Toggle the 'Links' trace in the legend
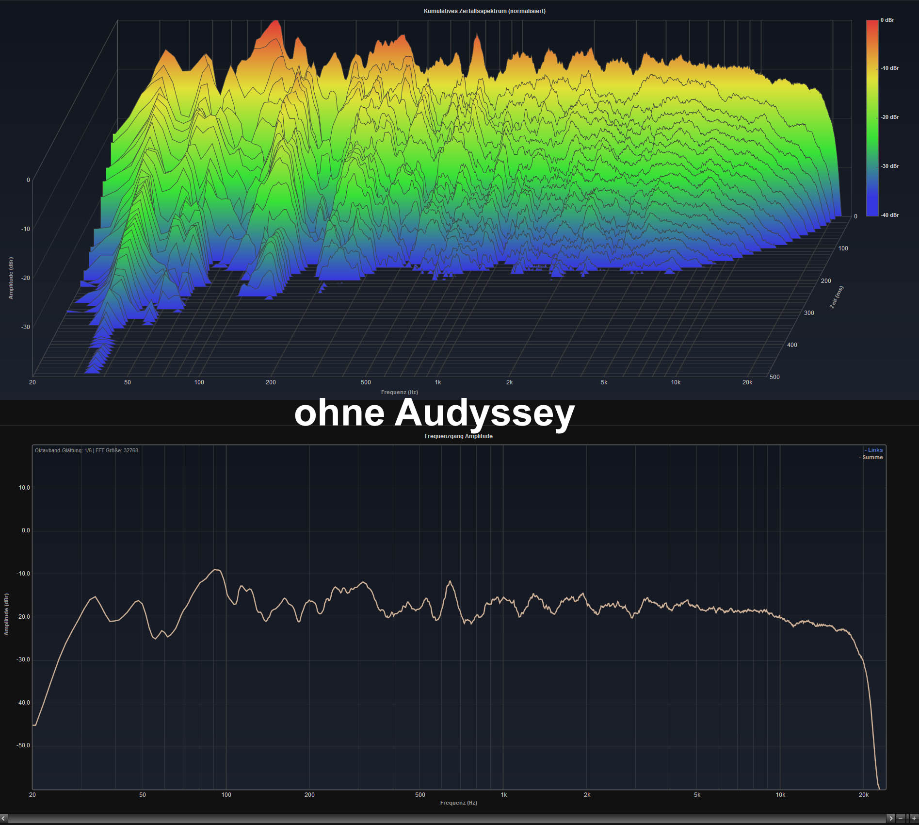919x825 pixels. [x=873, y=450]
